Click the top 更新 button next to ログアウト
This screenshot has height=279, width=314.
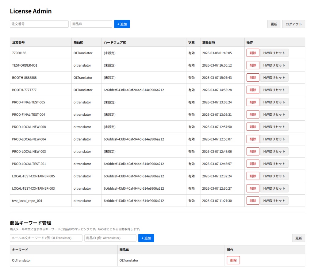pyautogui.click(x=274, y=24)
